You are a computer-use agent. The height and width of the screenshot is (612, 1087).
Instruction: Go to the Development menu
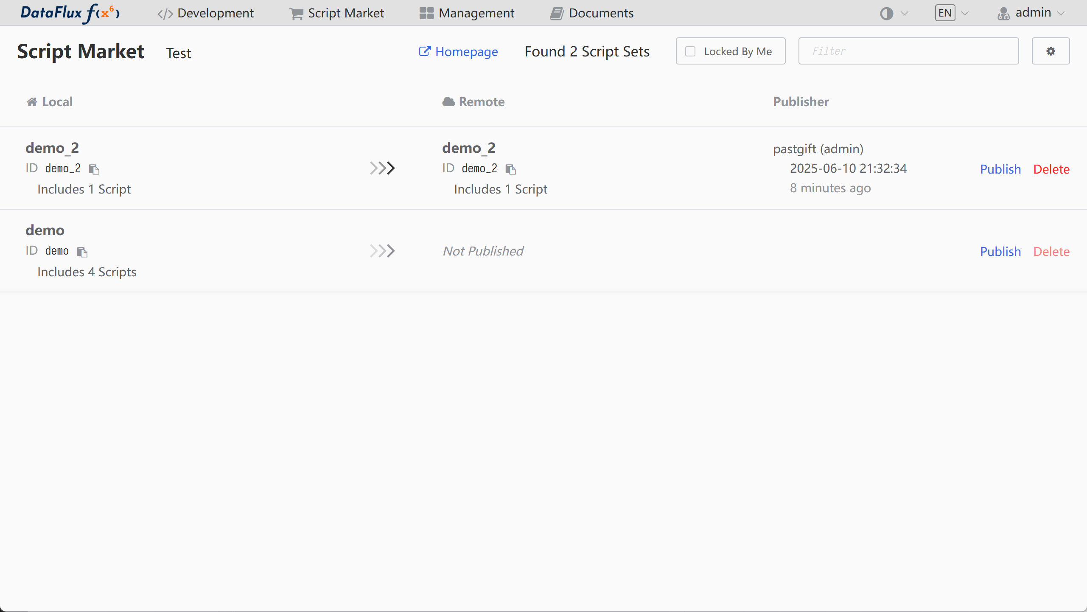(205, 13)
